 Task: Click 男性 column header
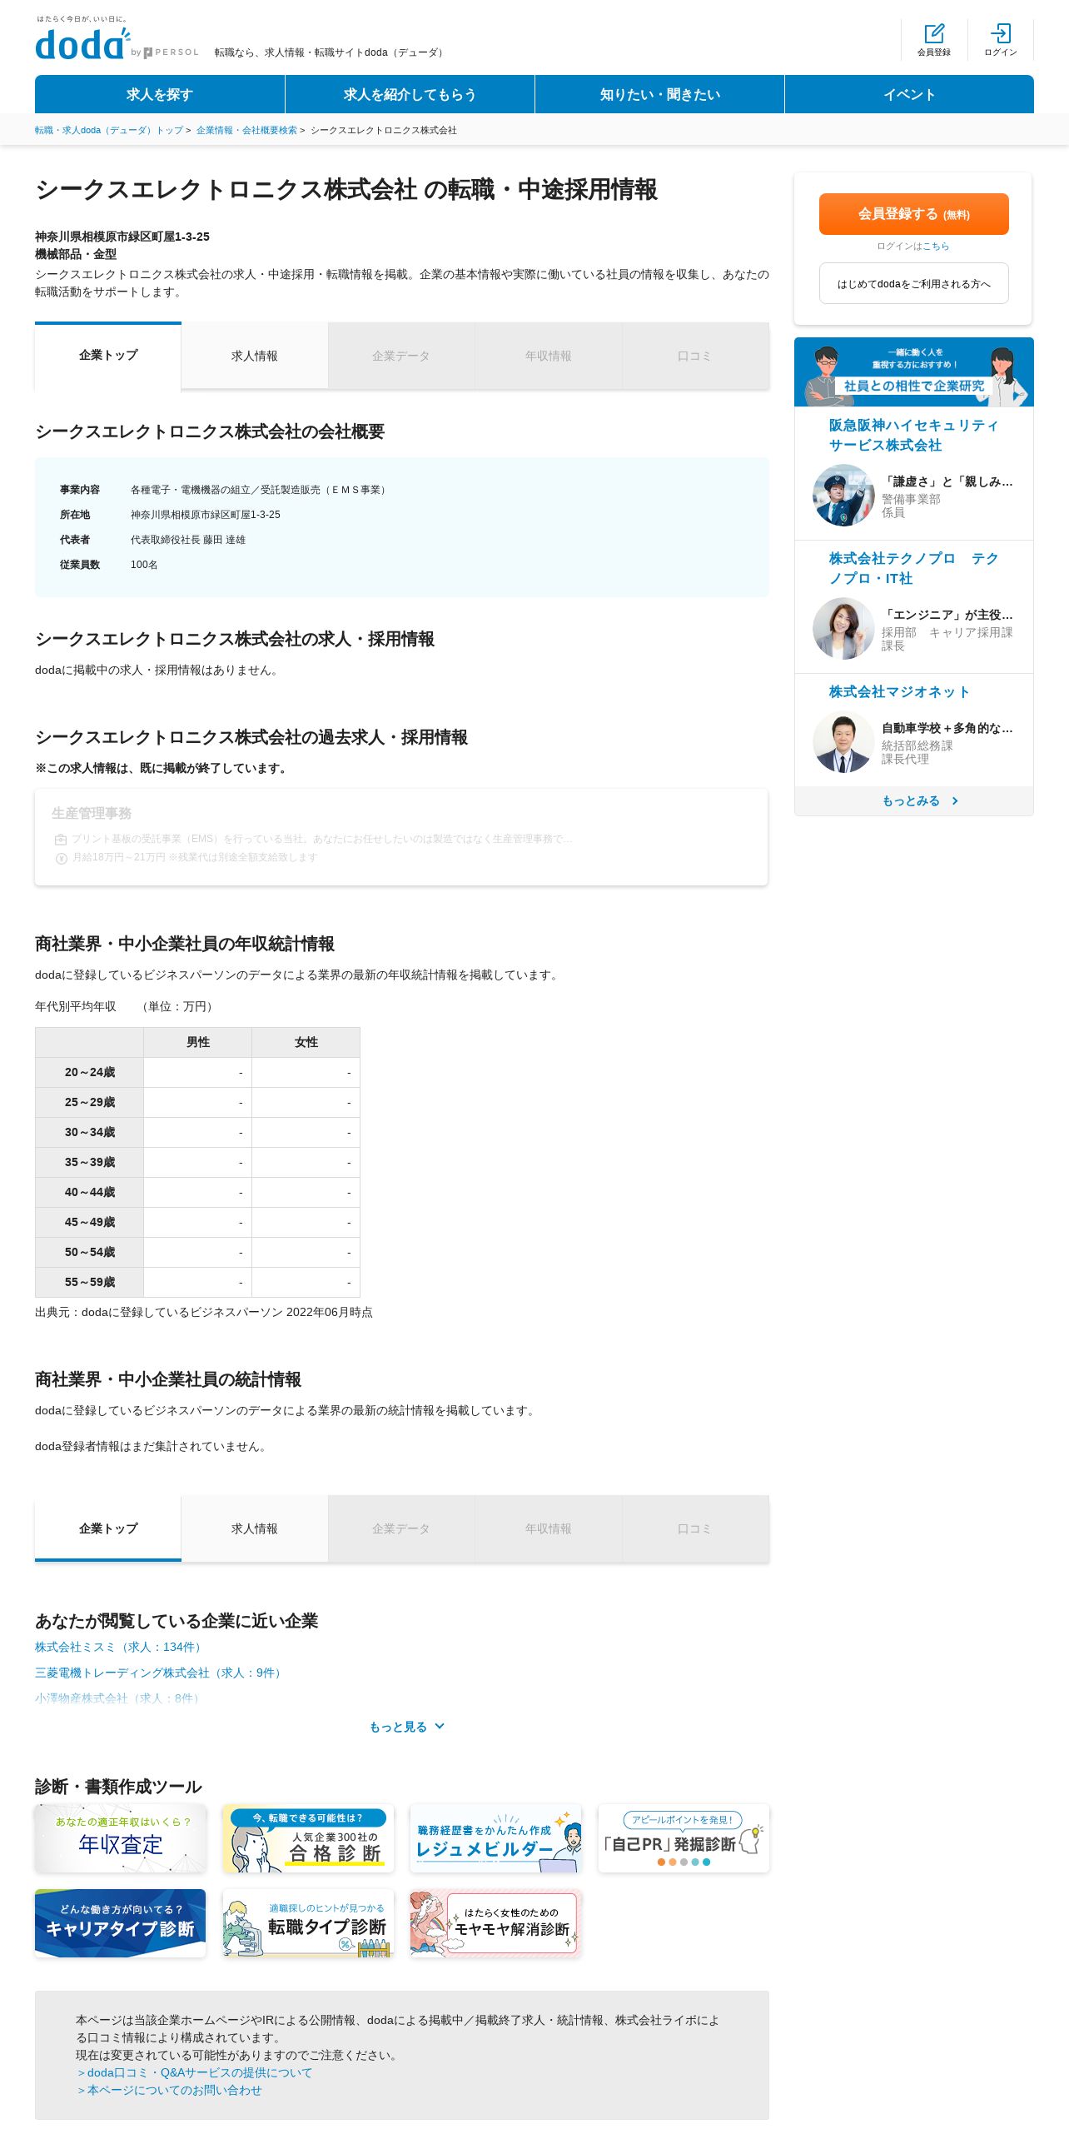click(x=198, y=1042)
